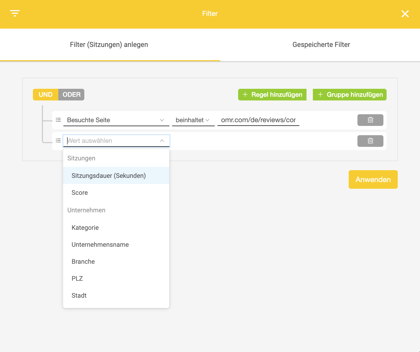Collapse the Wert auswählen dropdown chevron
Viewport: 420px width, 352px height.
coord(162,141)
